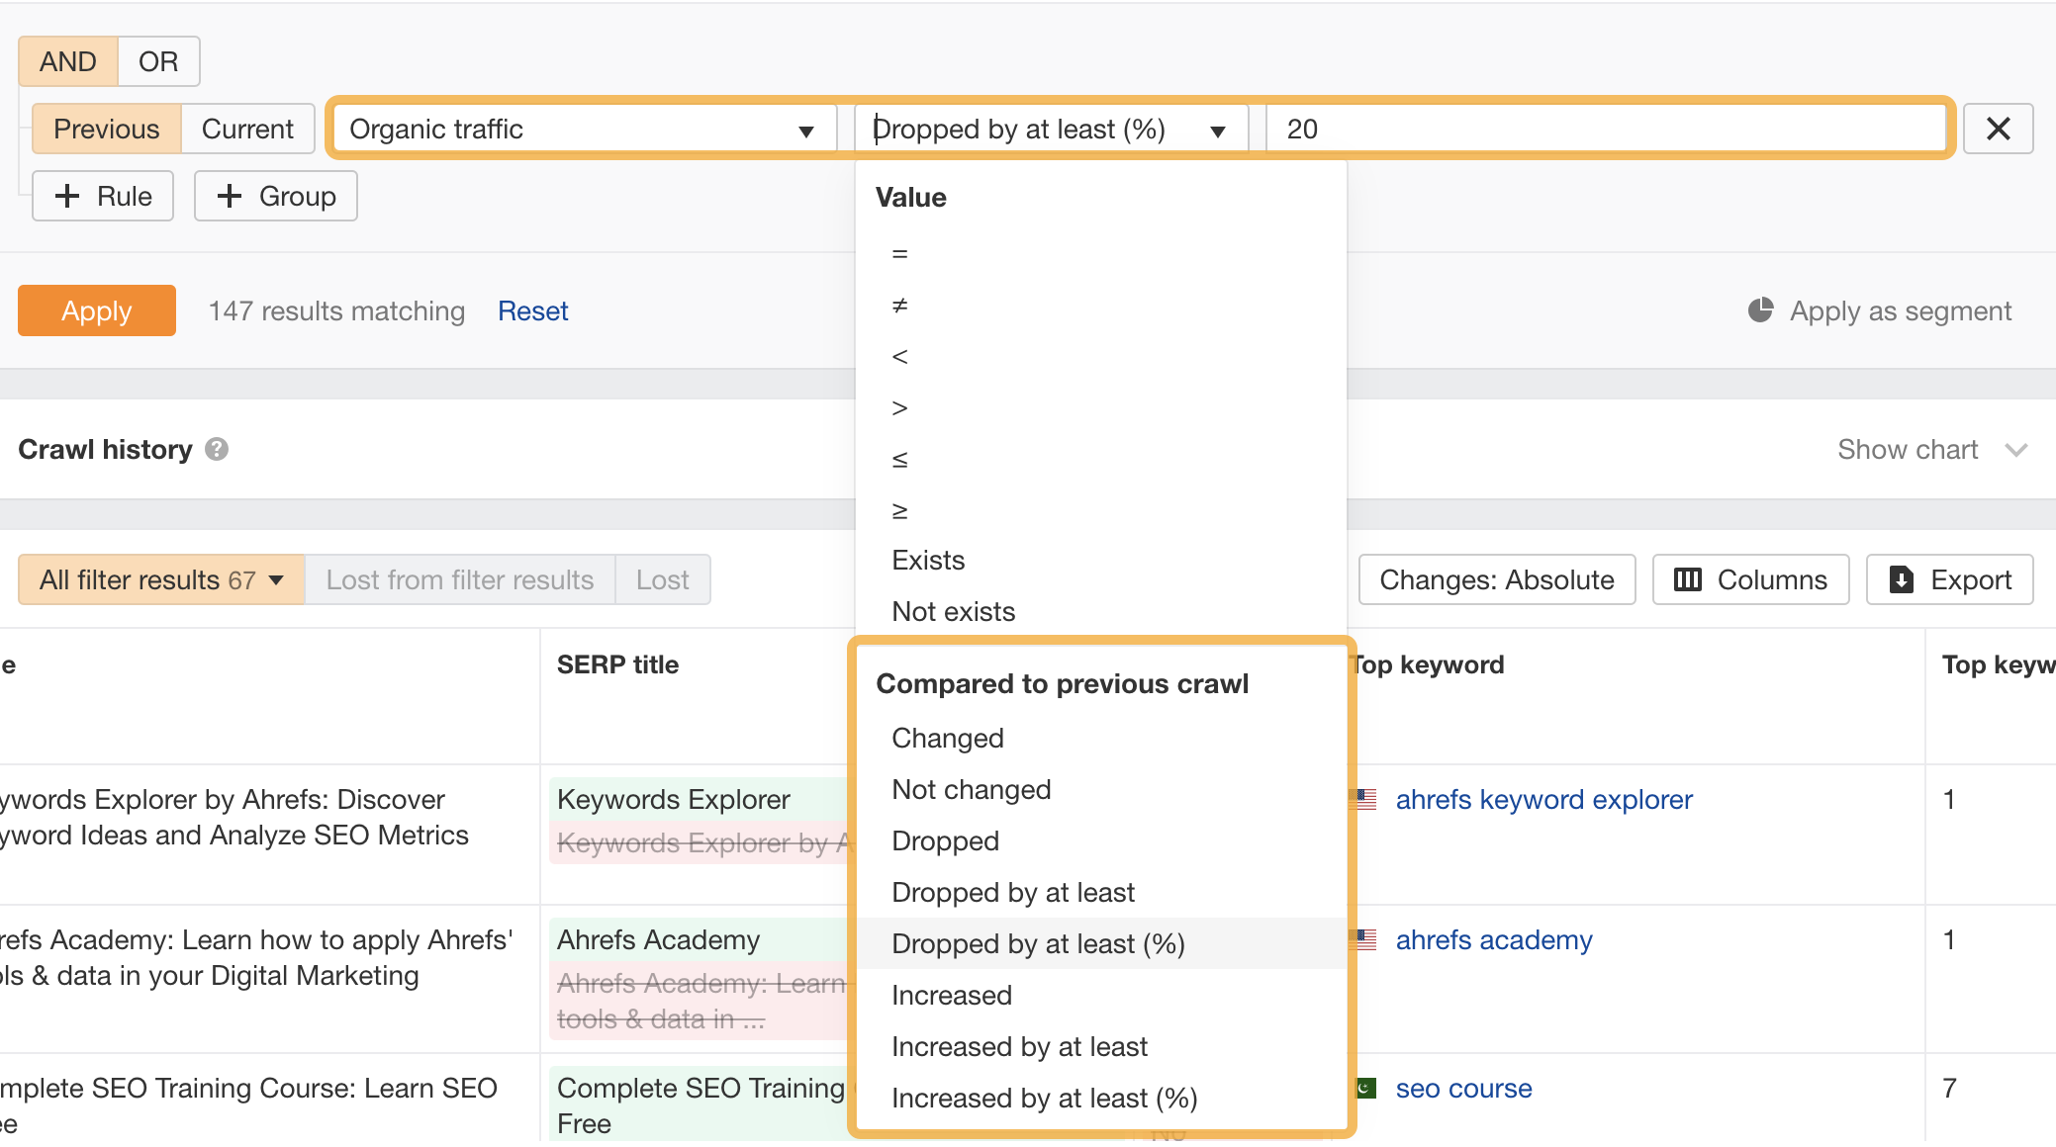
Task: Select Increased by at least (%) option
Action: tap(1045, 1098)
